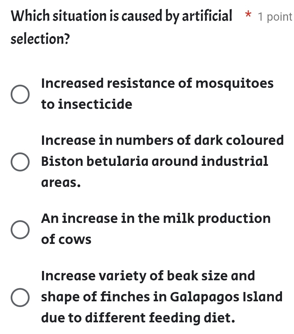Click the '1 point' label
The image size is (294, 334).
click(276, 17)
